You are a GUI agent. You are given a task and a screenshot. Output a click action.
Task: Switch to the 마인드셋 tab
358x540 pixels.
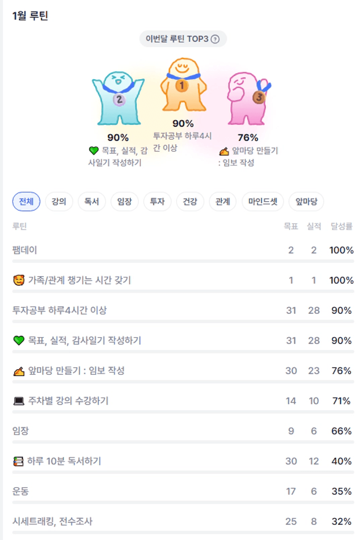pyautogui.click(x=263, y=202)
